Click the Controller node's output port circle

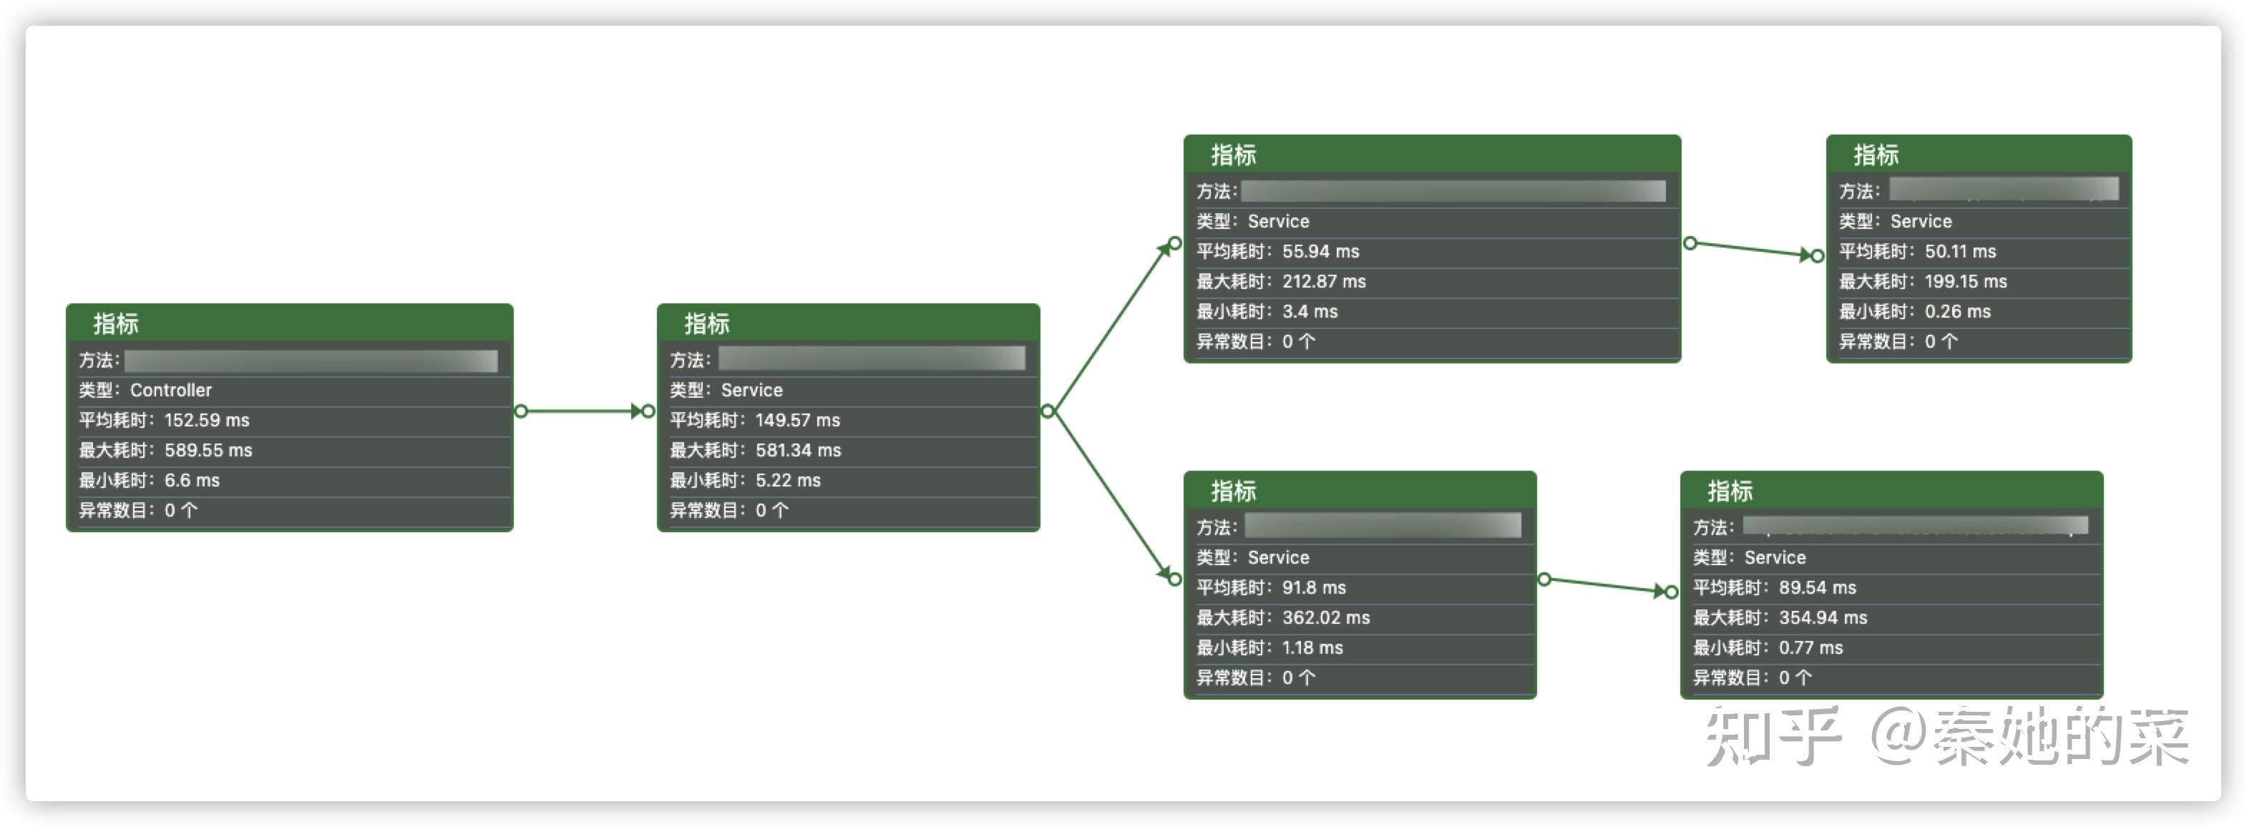click(x=521, y=411)
